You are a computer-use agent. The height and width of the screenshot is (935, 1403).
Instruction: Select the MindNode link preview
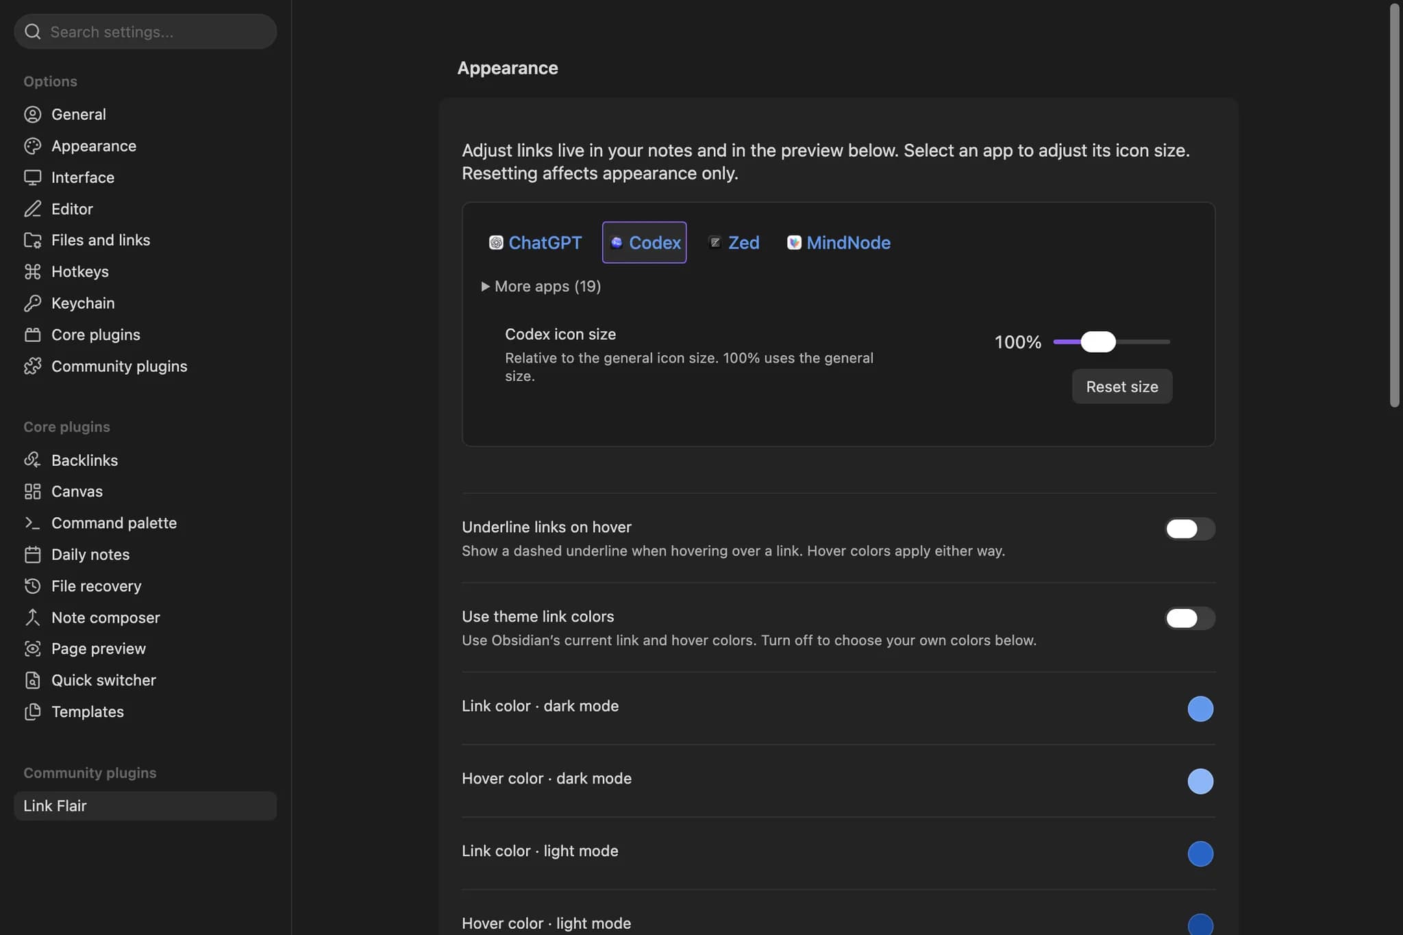[x=839, y=242]
